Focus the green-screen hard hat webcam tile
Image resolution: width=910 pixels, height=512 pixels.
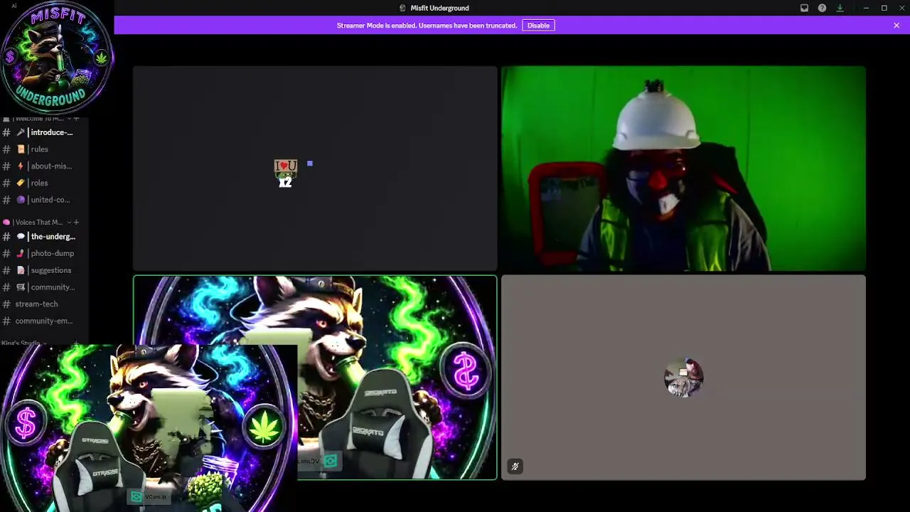[x=683, y=169]
